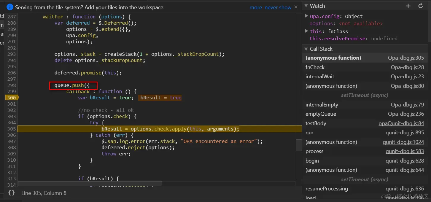The height and width of the screenshot is (202, 431).
Task: Expand the Opa.config watch entry
Action: [x=307, y=16]
